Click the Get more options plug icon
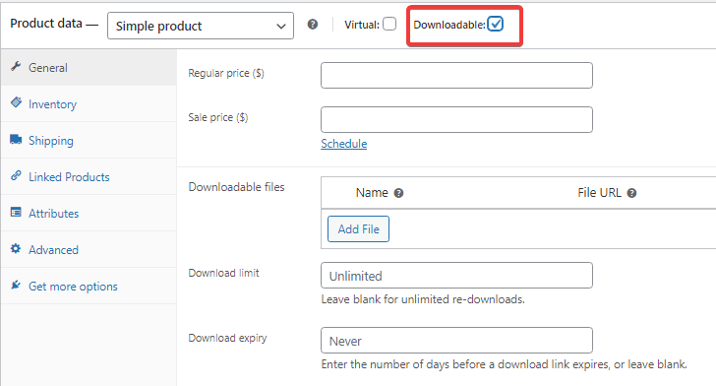Image resolution: width=716 pixels, height=386 pixels. click(16, 285)
